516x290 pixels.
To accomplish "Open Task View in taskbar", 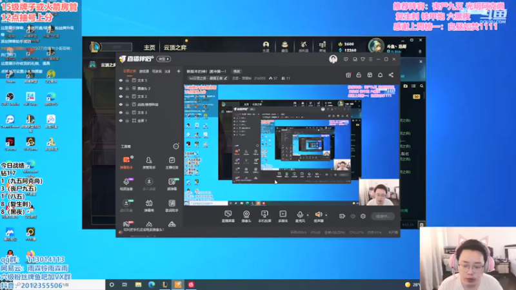I will tap(124, 284).
